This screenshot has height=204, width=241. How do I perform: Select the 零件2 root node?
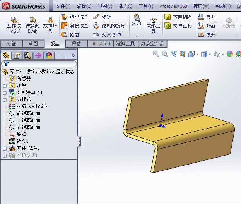pyautogui.click(x=38, y=72)
